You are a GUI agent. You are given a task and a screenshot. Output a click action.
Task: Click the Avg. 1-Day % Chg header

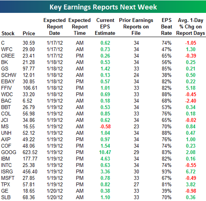click(x=191, y=27)
